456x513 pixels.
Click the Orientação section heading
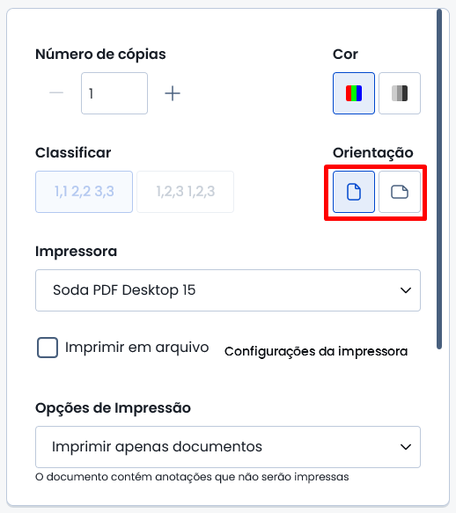tap(373, 153)
